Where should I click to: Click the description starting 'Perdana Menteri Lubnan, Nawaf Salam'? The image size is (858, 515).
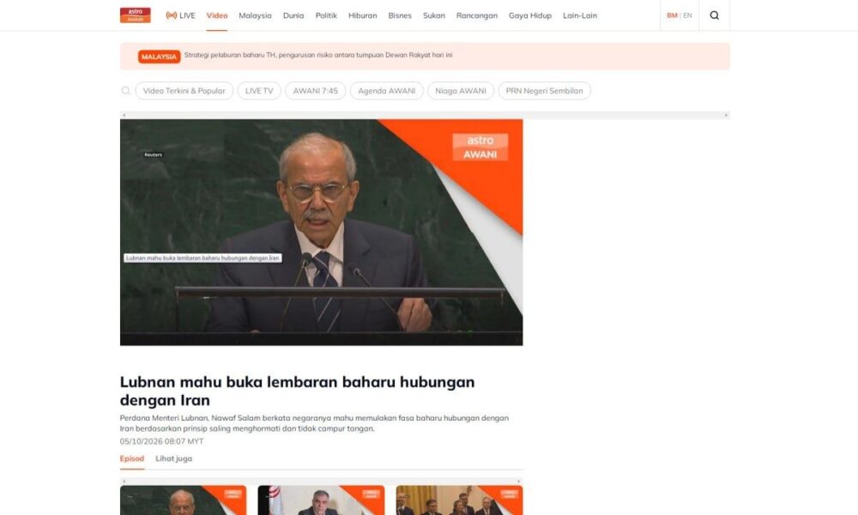point(314,423)
